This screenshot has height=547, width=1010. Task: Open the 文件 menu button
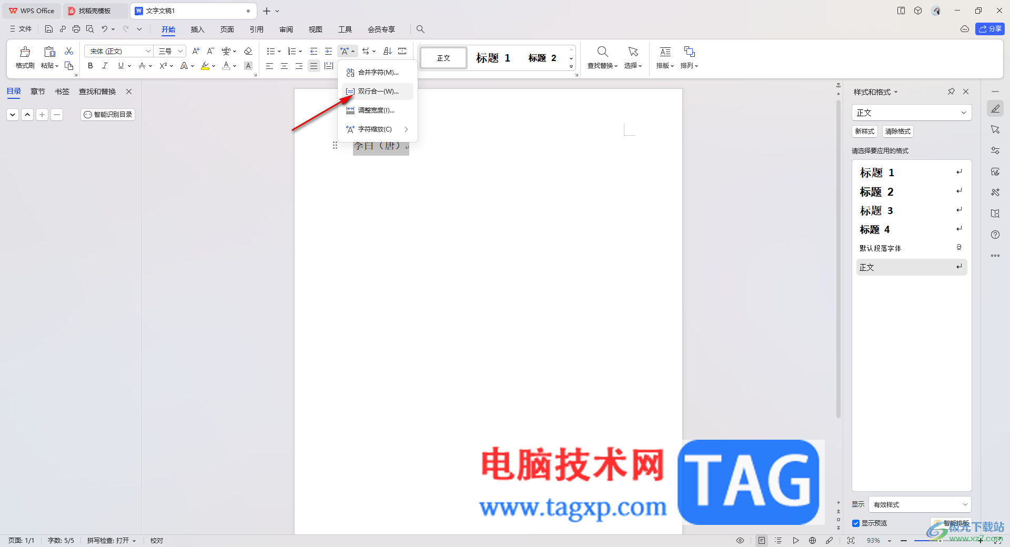point(21,29)
